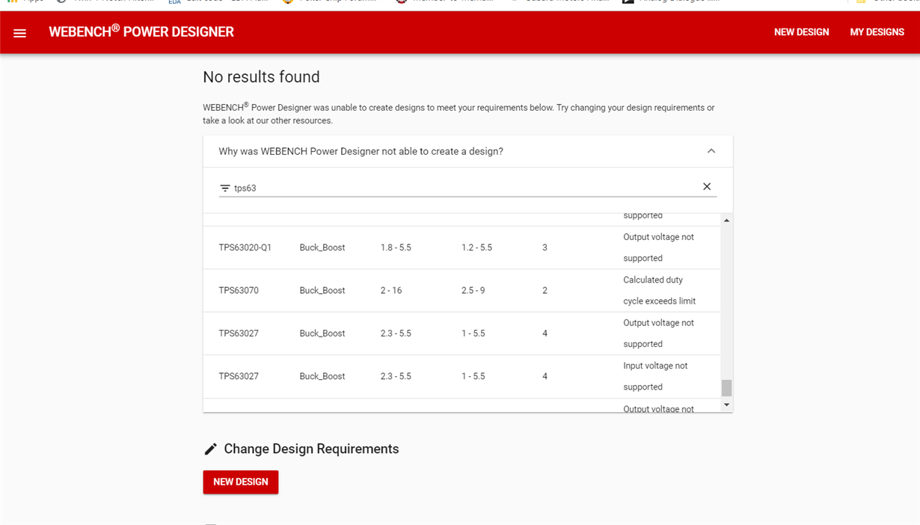Image resolution: width=920 pixels, height=525 pixels.
Task: Click 'Calculated duty cycle exceeds limit' reason
Action: [660, 291]
